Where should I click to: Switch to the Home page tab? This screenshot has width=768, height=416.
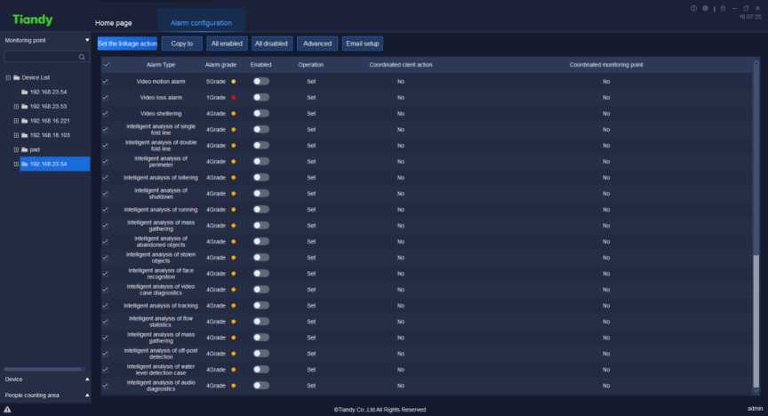pos(113,22)
